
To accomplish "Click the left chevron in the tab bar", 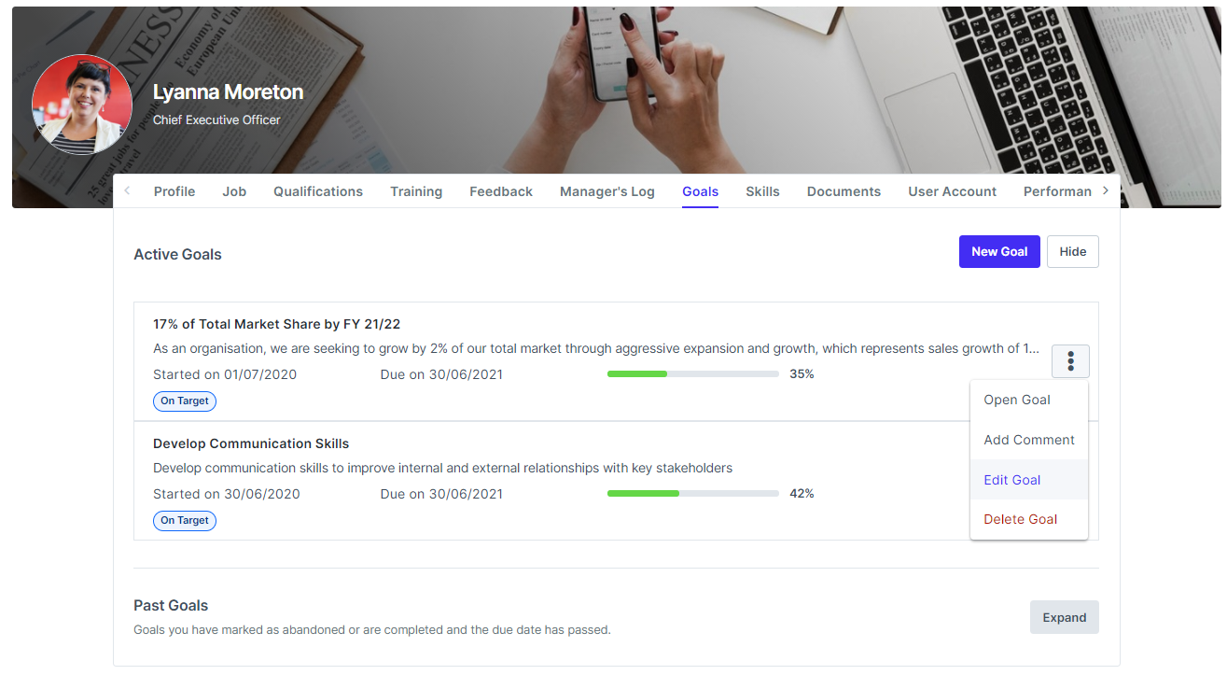I will pos(126,190).
